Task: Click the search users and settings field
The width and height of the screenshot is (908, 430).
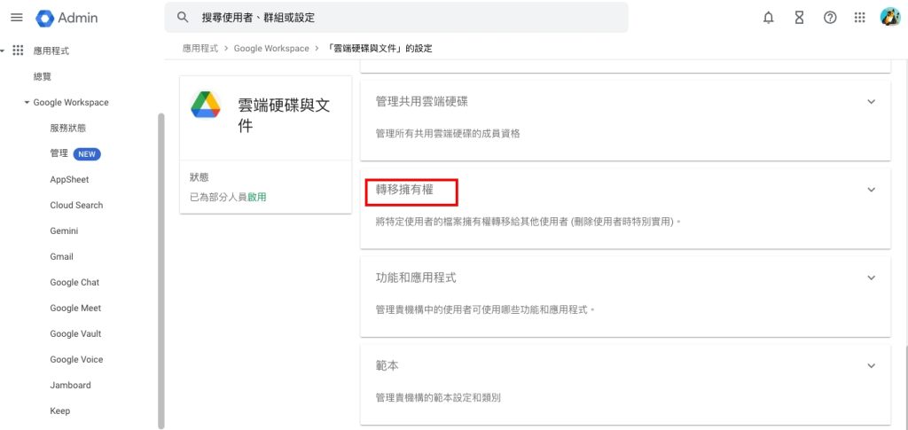Action: (396, 18)
